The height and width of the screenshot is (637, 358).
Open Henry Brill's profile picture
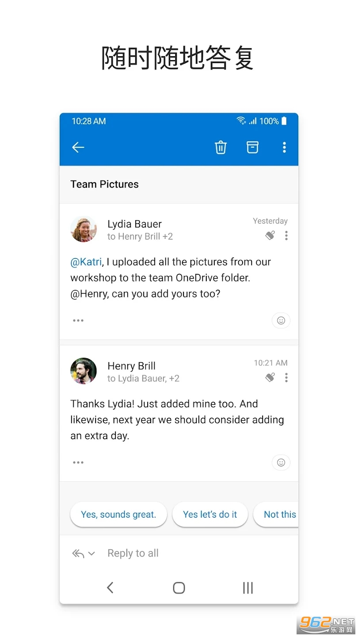pyautogui.click(x=84, y=371)
